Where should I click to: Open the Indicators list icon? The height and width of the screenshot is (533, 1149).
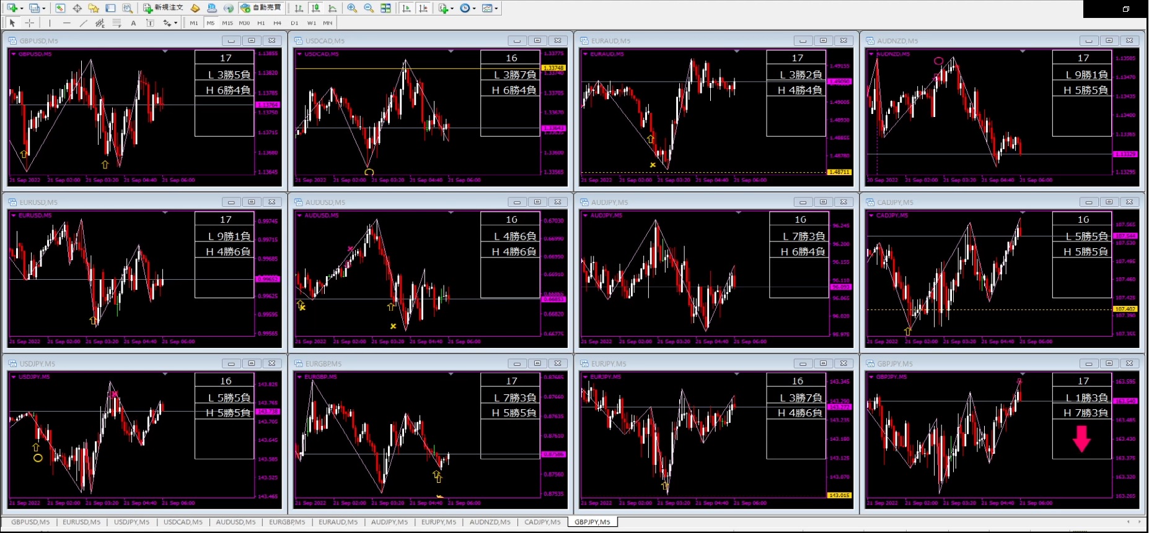(x=443, y=8)
